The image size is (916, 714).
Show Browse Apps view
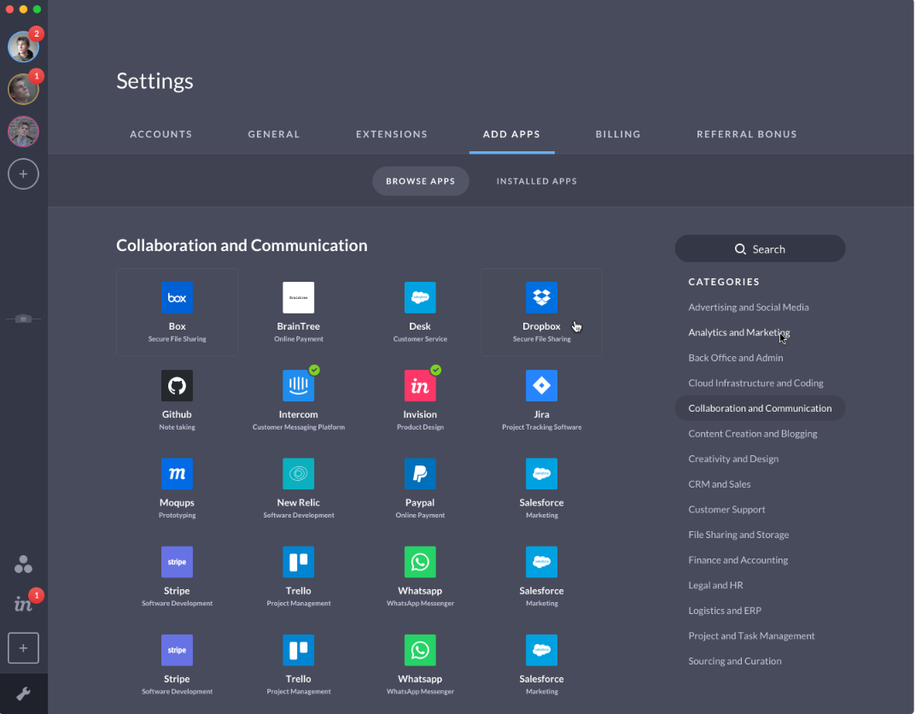click(421, 181)
